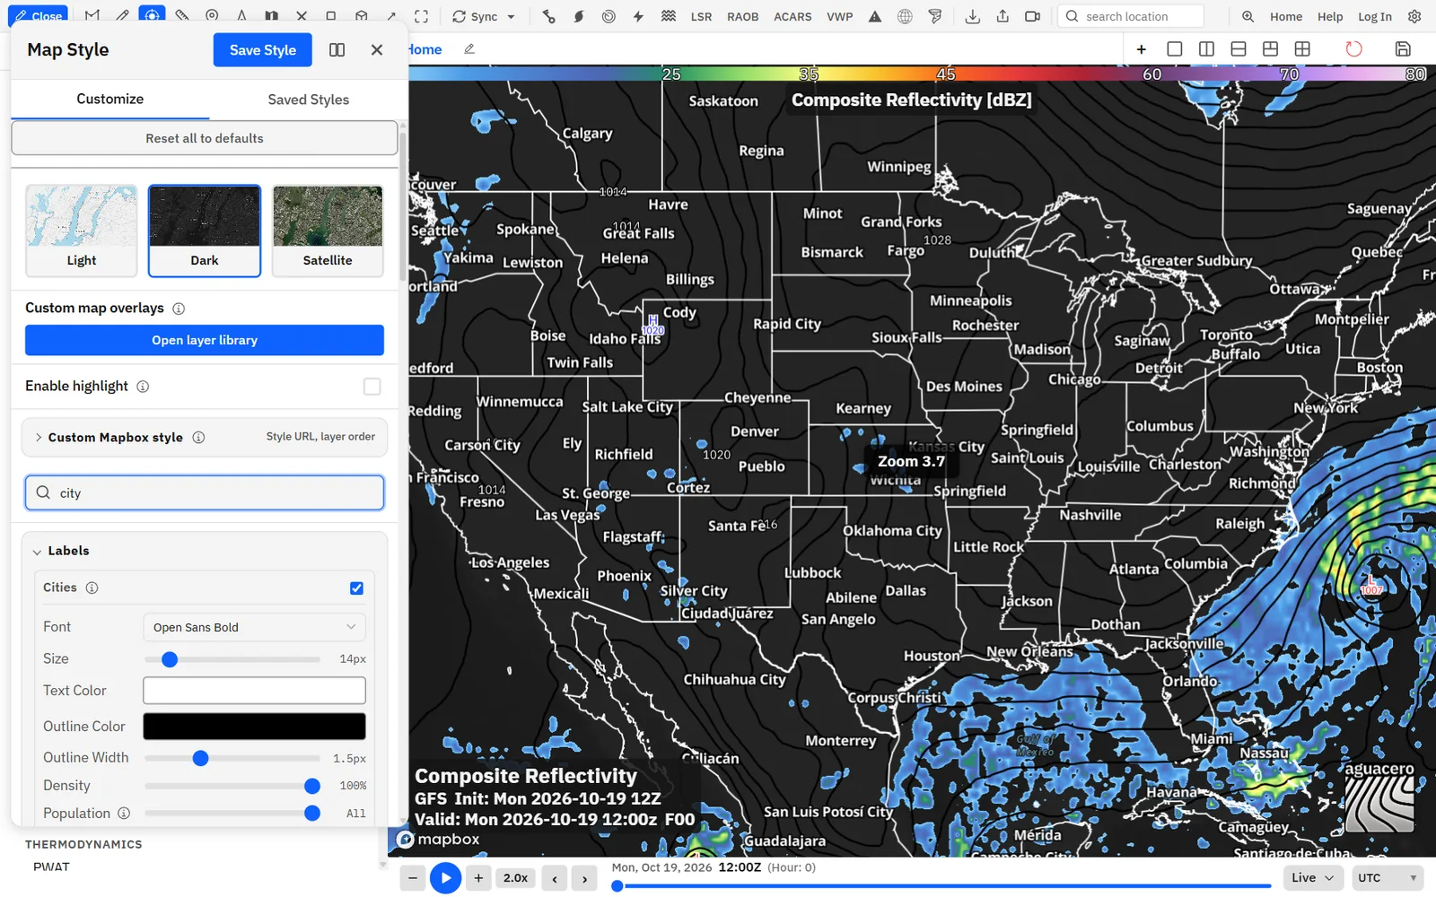Select the two-column split layout
Viewport: 1436px width, 897px height.
1206,48
